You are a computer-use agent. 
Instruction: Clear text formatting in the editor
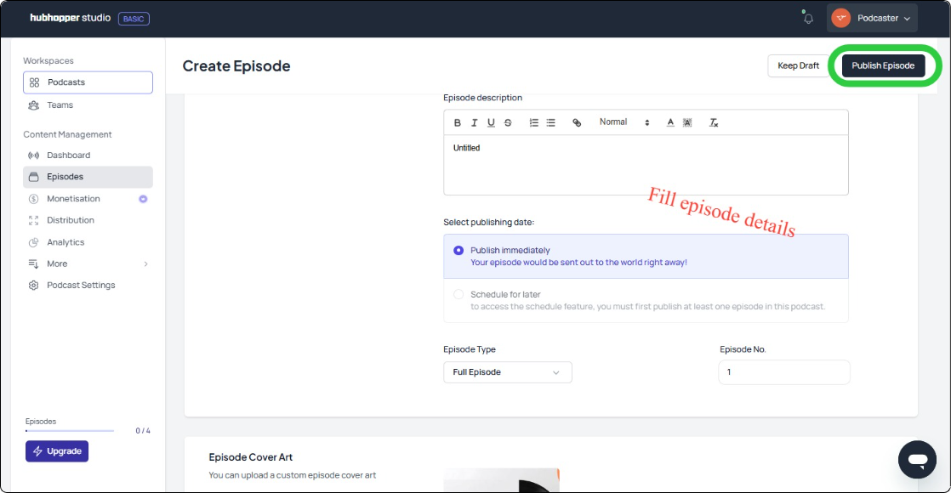click(714, 122)
